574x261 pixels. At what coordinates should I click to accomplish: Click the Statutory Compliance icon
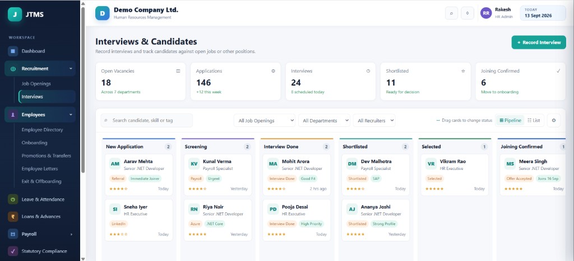(x=13, y=251)
